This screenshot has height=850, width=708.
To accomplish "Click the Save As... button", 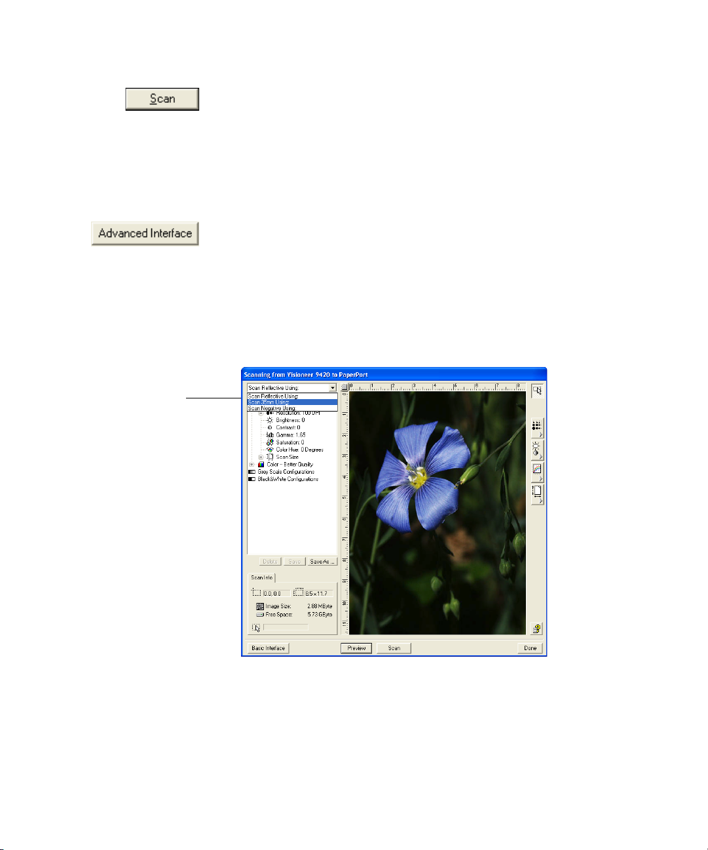I will tap(322, 562).
